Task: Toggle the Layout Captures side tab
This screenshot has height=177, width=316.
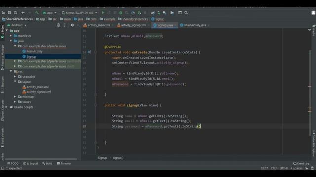Action: coord(2,111)
